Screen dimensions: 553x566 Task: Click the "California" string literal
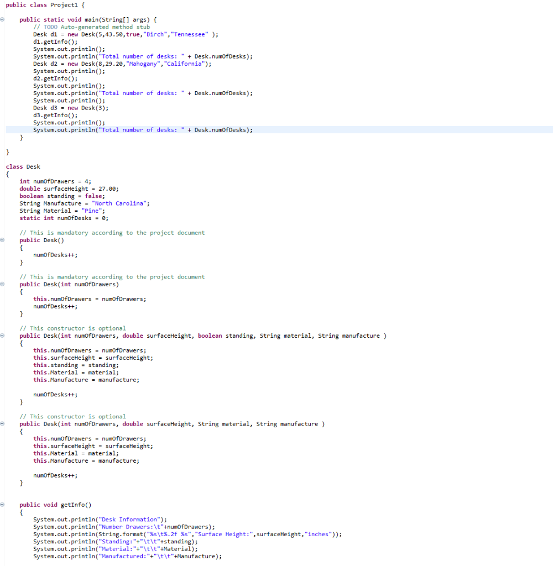pos(182,64)
